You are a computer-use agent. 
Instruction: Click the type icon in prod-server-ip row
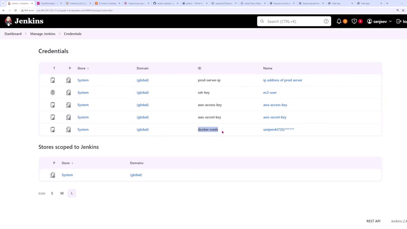pos(53,80)
